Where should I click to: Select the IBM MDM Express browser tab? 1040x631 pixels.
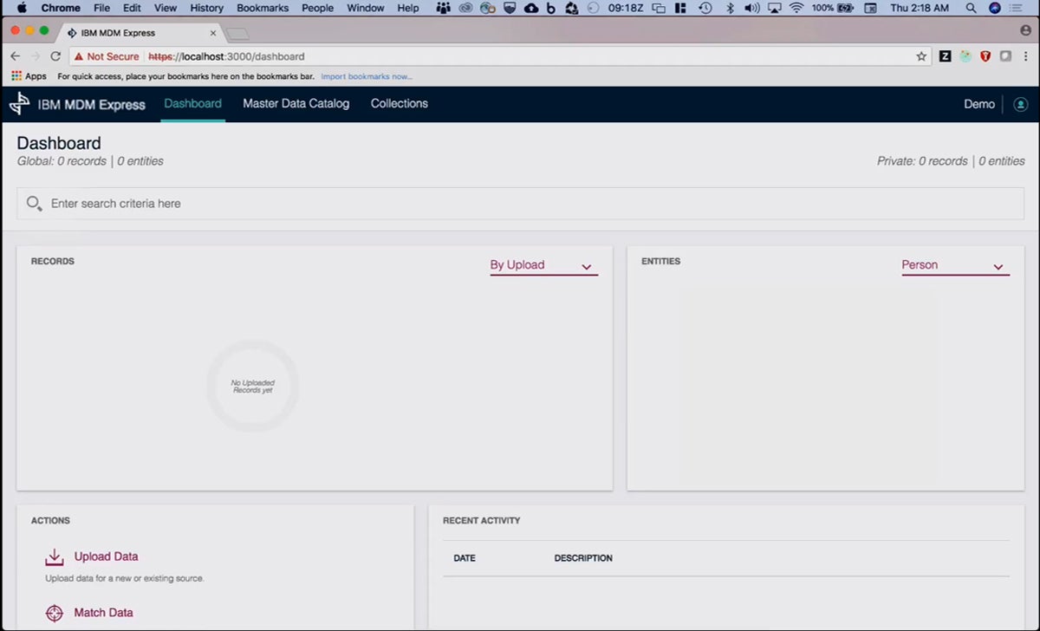point(139,33)
